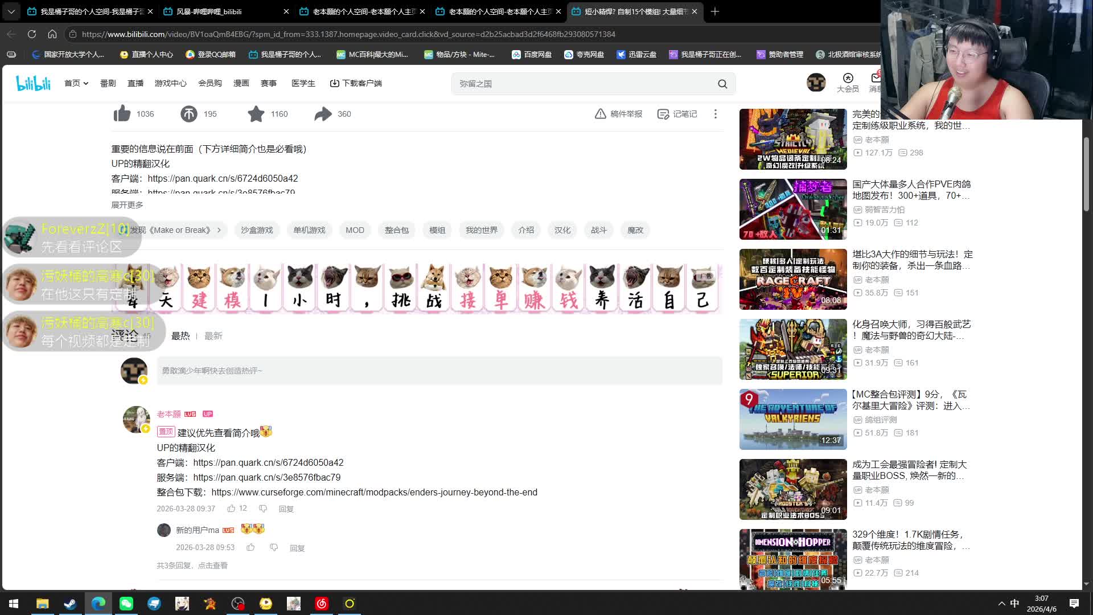Click the 整合包 tag link
Image resolution: width=1093 pixels, height=615 pixels.
click(x=396, y=230)
